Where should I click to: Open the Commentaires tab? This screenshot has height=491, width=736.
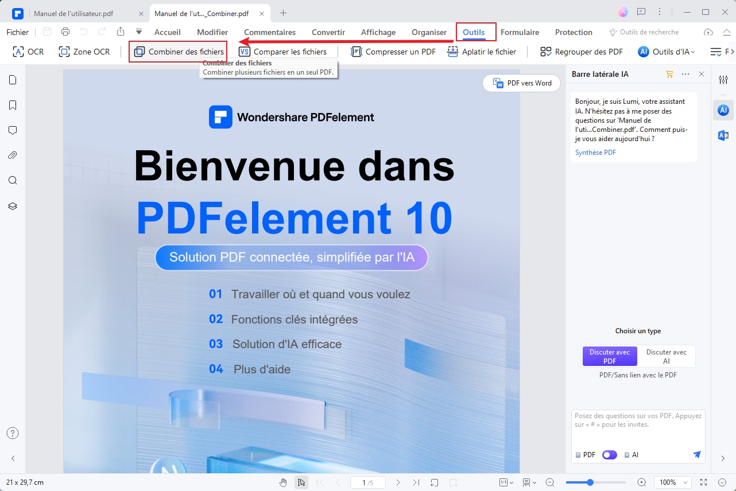click(270, 32)
